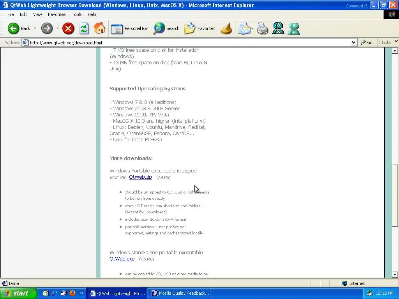Click the text 'Unix for Intel: PC-BSD'
The width and height of the screenshot is (399, 299).
click(138, 140)
